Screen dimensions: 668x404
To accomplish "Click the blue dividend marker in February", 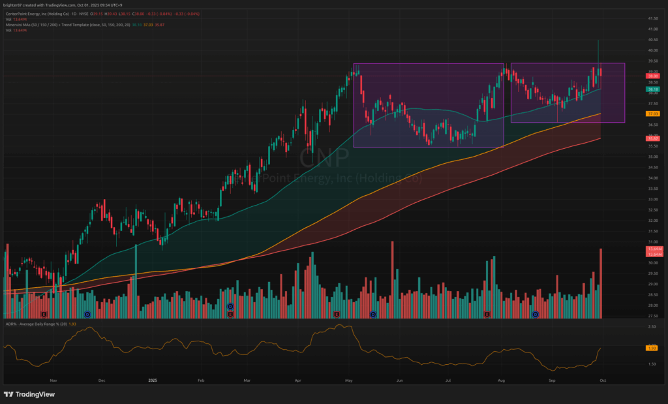I will (230, 305).
